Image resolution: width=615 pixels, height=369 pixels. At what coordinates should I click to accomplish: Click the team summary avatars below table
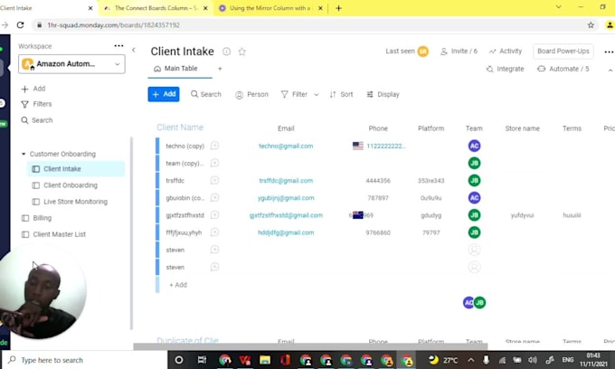pyautogui.click(x=474, y=302)
